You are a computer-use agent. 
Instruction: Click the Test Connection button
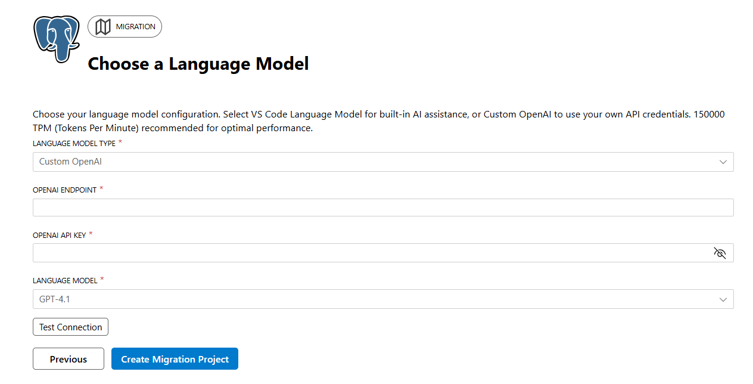70,327
